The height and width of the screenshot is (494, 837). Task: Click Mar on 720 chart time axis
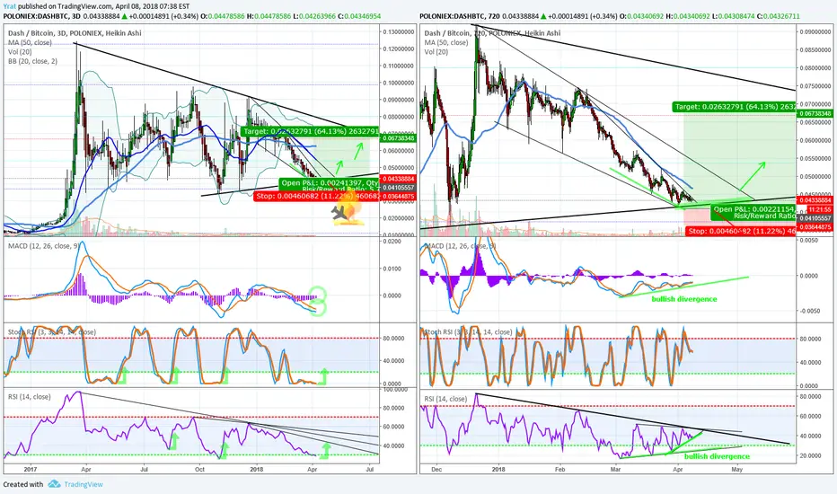coord(615,470)
